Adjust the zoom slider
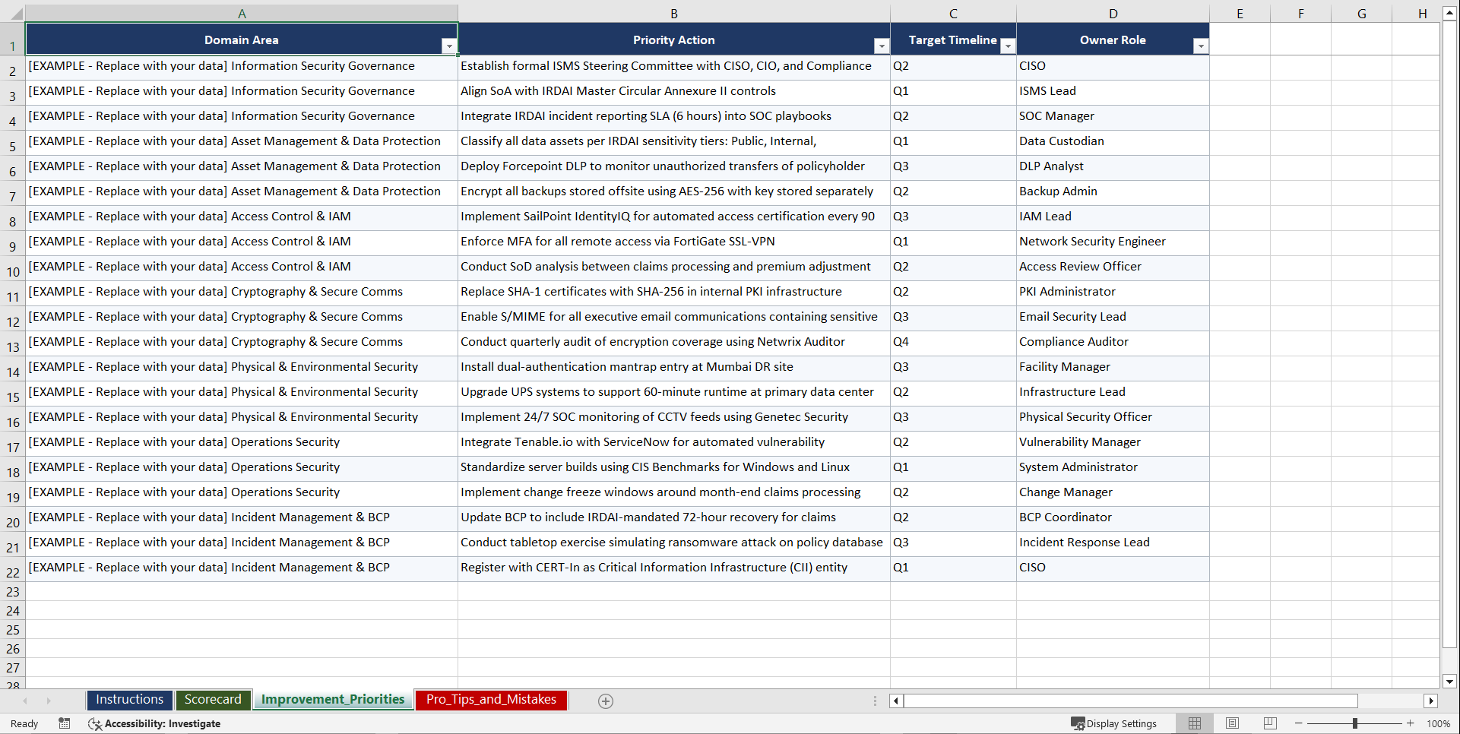 point(1354,723)
